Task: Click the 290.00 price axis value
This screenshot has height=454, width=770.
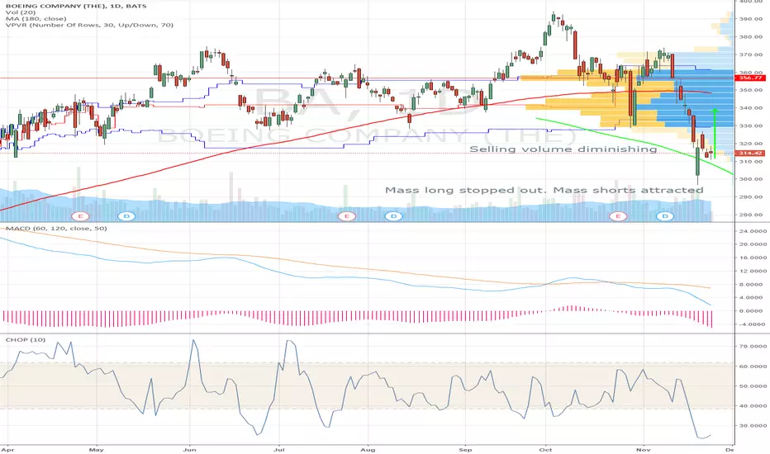Action: pos(751,196)
